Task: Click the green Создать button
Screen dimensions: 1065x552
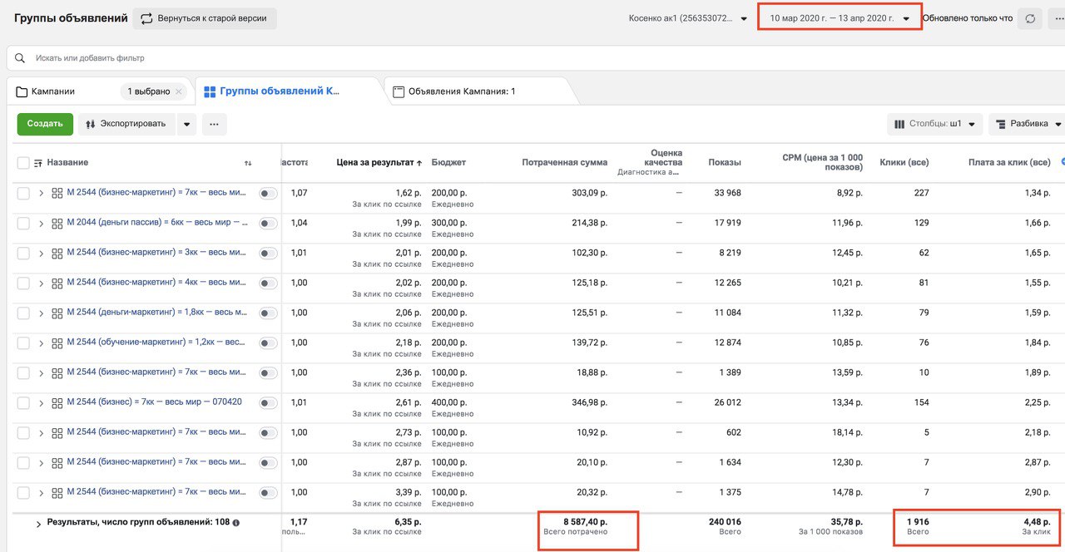Action: click(45, 124)
